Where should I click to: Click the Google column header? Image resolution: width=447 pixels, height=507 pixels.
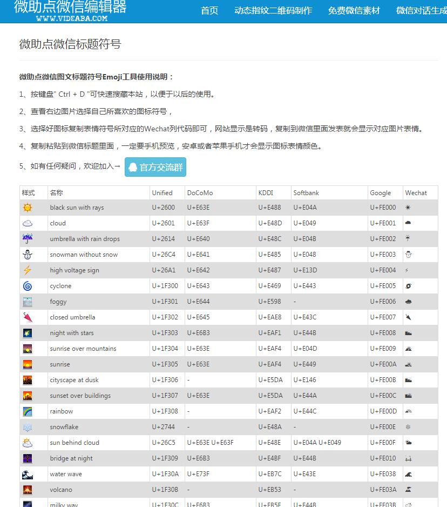pyautogui.click(x=381, y=193)
